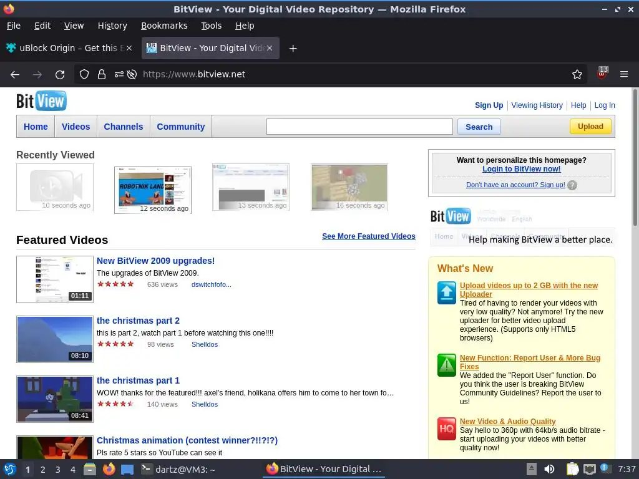Go to the Home navigation tab
Screen dimensions: 639x479
point(36,127)
